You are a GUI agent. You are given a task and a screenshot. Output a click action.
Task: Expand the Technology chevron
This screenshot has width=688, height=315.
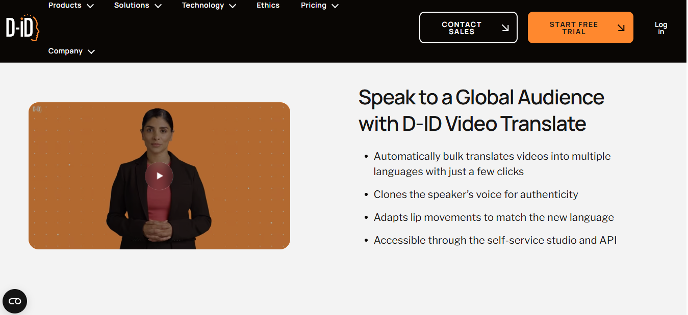pos(233,6)
